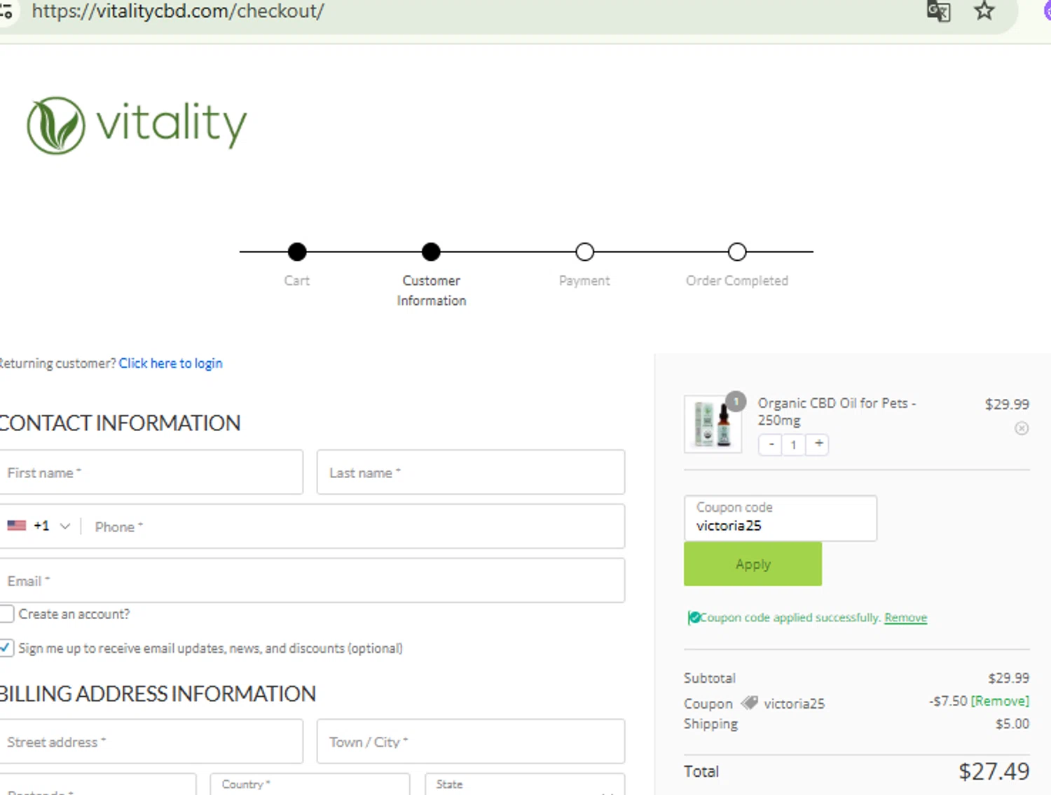Click the Last name input field

[x=471, y=473]
